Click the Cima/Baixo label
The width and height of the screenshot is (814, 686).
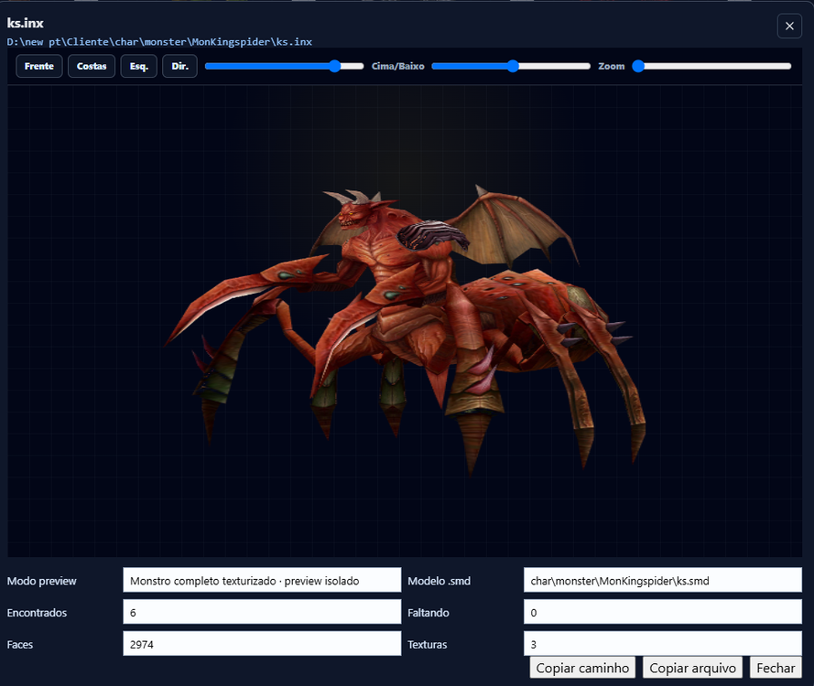397,66
